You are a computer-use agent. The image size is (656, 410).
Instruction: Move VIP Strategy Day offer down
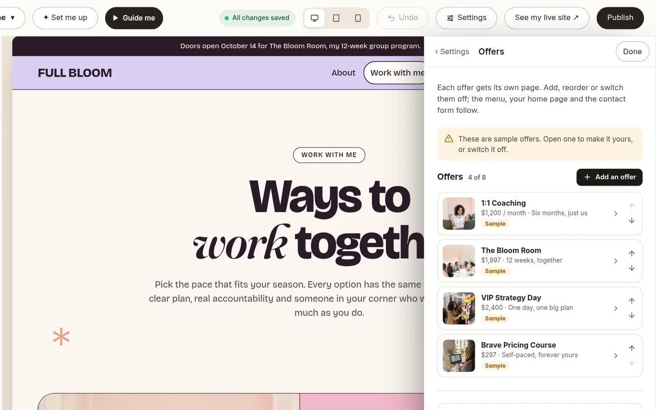pyautogui.click(x=632, y=316)
